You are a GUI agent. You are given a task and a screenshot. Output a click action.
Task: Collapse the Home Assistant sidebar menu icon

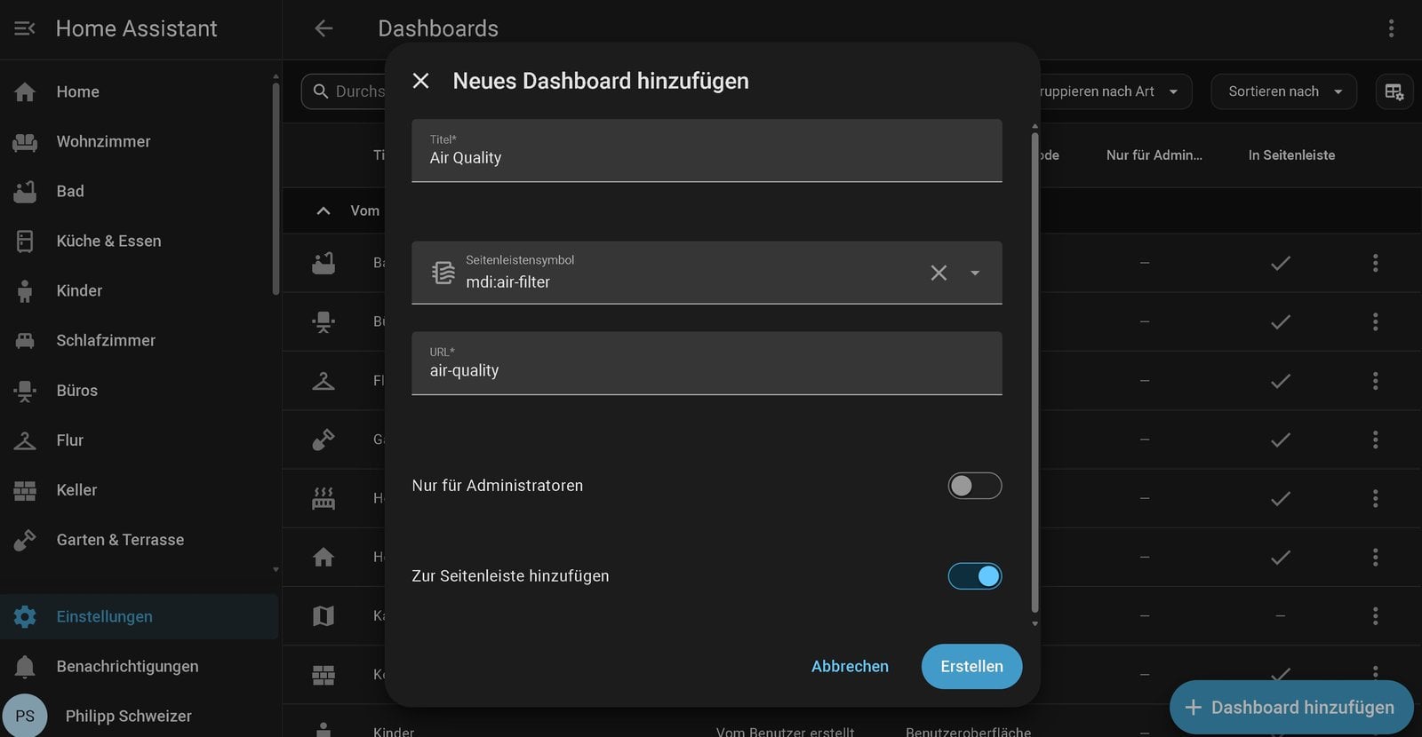25,28
